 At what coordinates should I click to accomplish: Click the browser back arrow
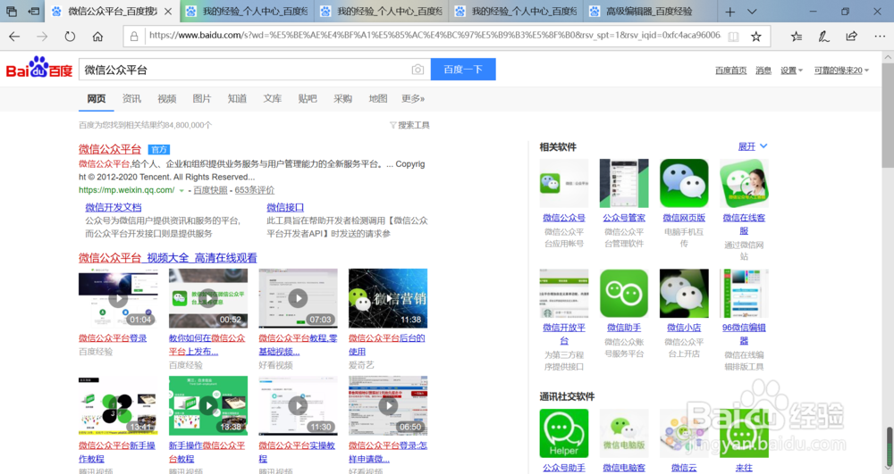click(14, 37)
